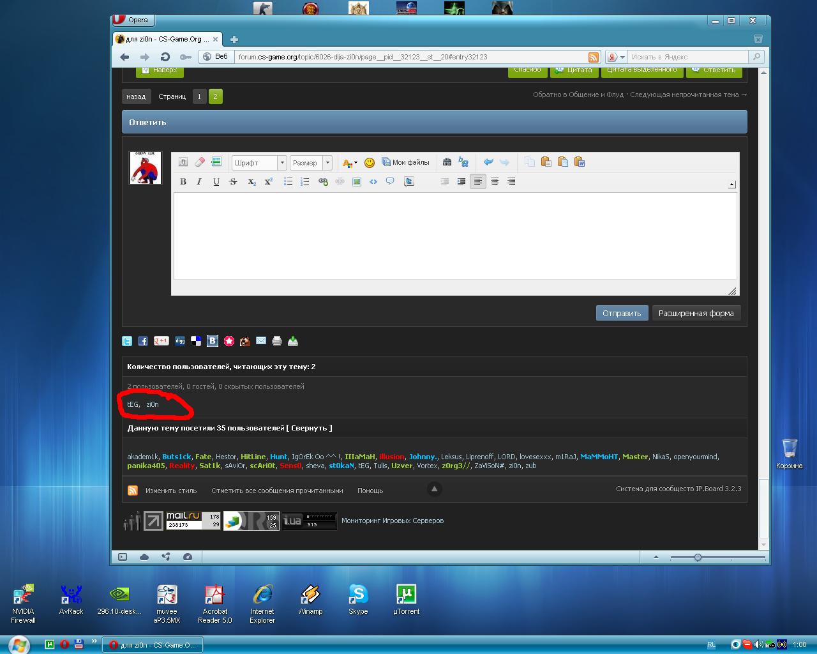Insert code snippet with the code icon
Screen dimensions: 817x654
(x=373, y=181)
